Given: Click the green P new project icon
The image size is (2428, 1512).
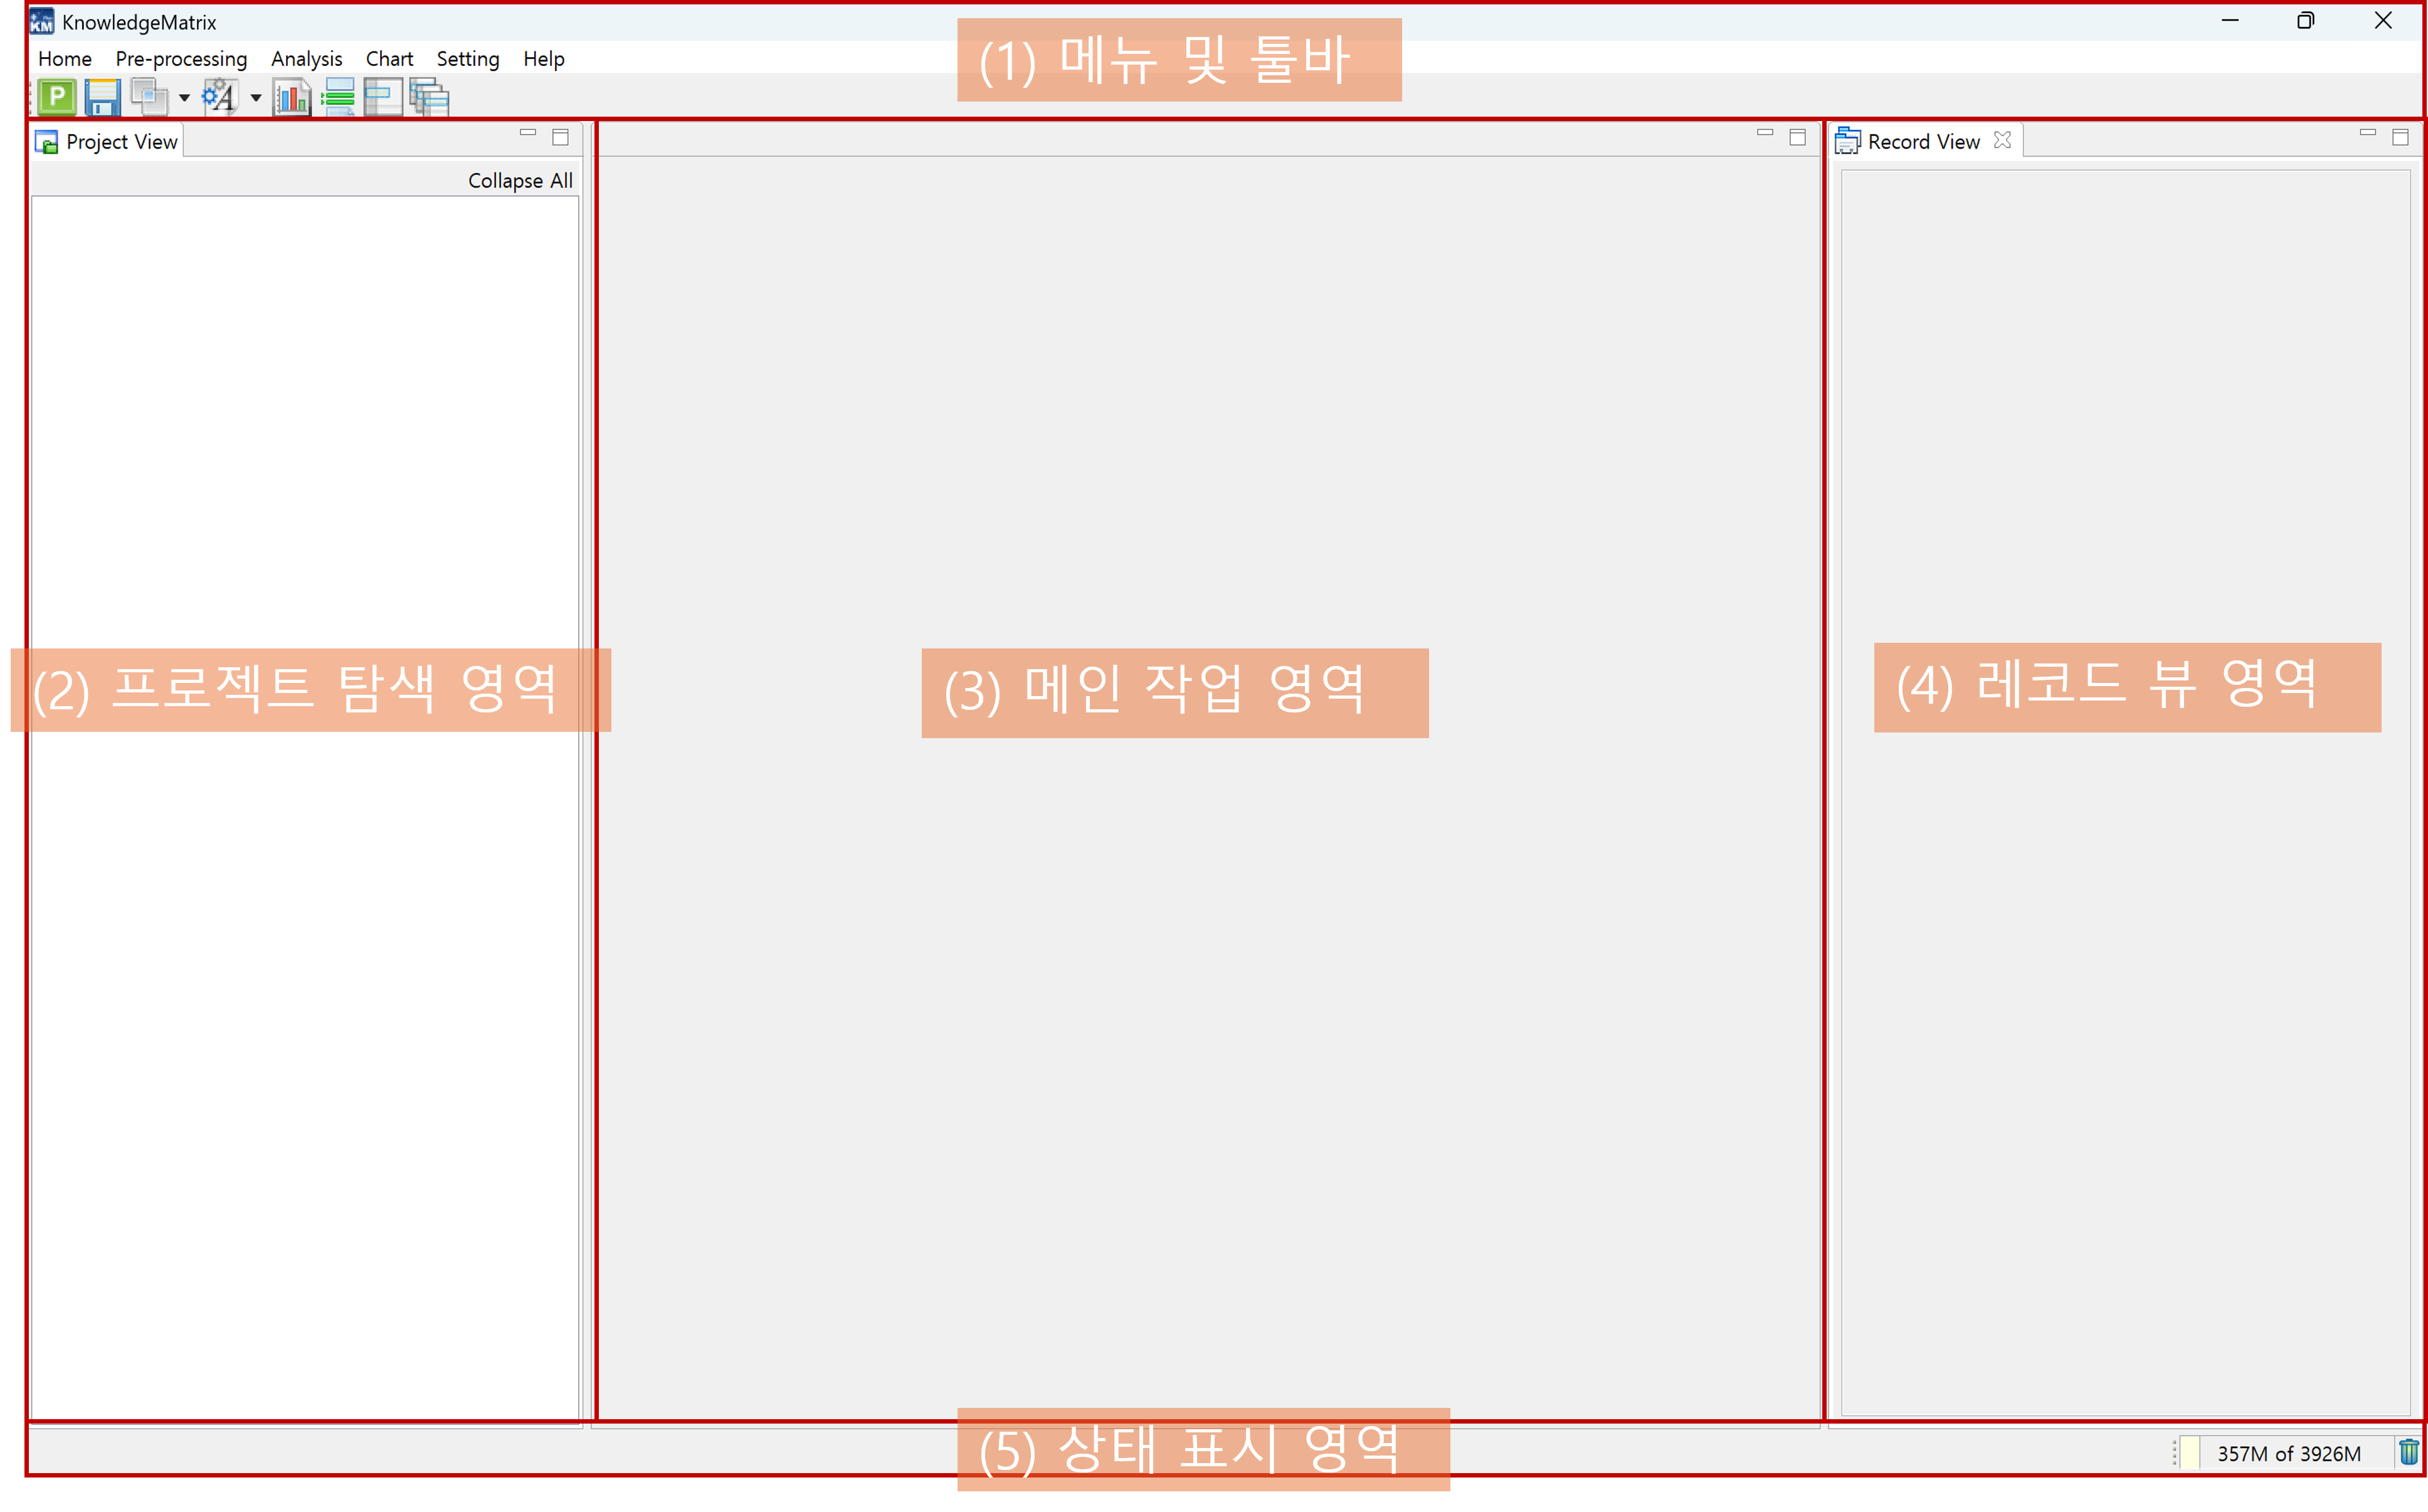Looking at the screenshot, I should (x=57, y=97).
